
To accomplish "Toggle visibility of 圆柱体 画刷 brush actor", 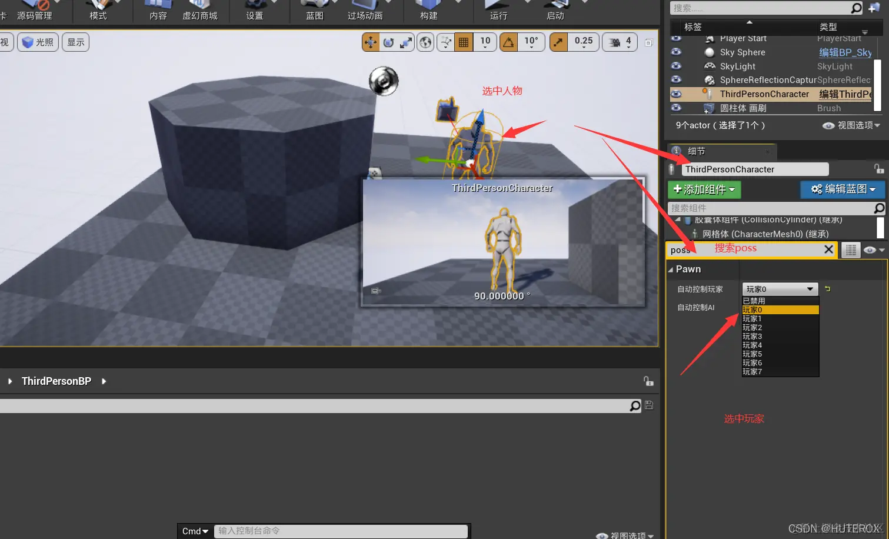I will click(x=676, y=108).
